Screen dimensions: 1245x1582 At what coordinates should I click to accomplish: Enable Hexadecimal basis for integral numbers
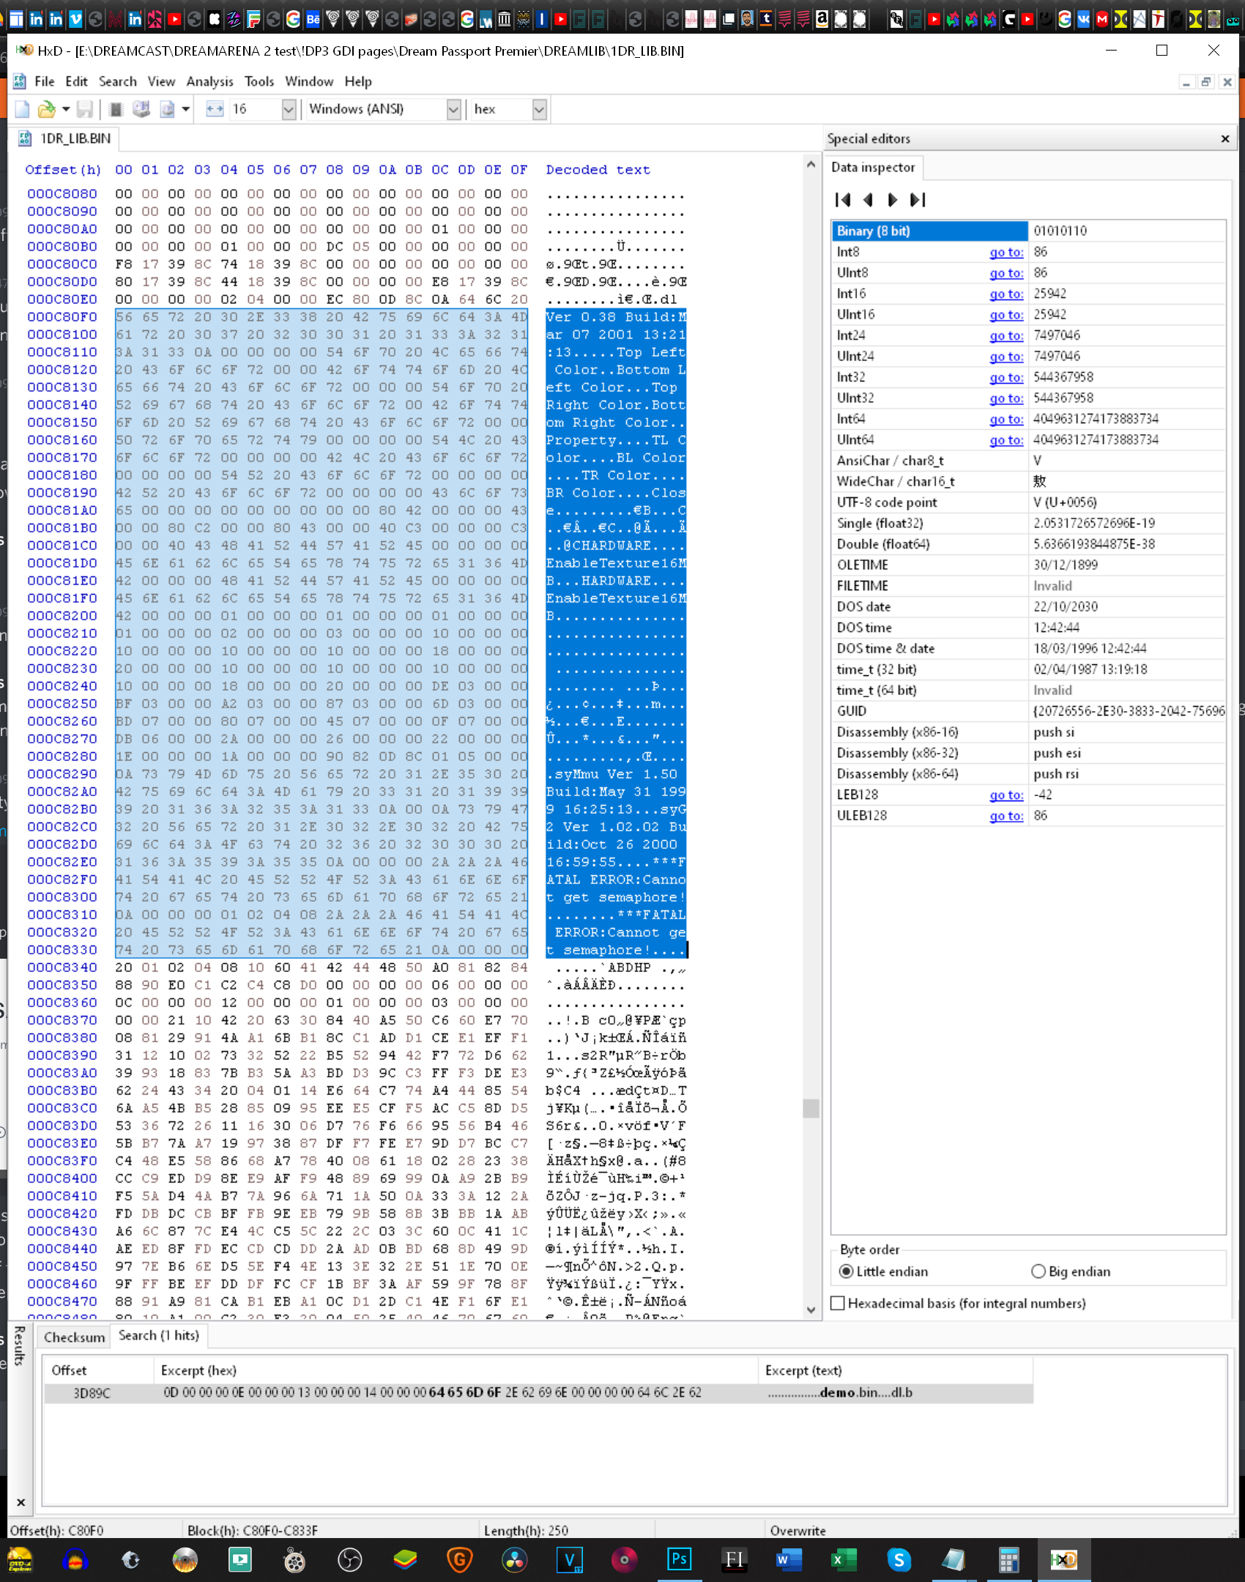959,1303
